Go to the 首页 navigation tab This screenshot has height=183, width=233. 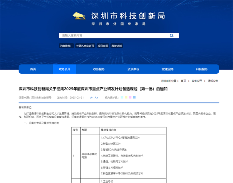(33, 69)
